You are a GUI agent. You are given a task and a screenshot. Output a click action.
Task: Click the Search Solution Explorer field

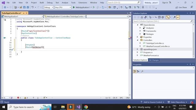coord(161,21)
